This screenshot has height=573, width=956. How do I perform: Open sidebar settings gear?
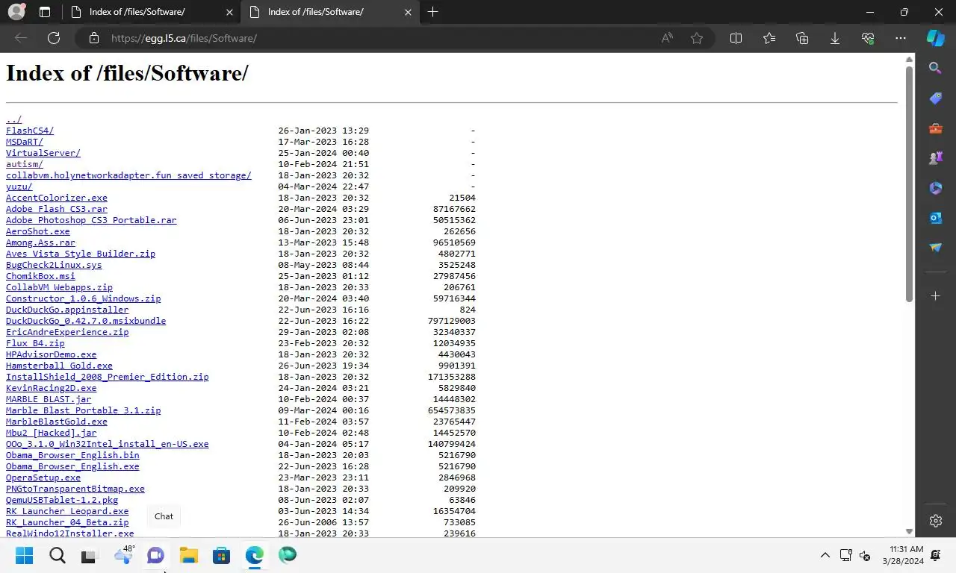[935, 521]
